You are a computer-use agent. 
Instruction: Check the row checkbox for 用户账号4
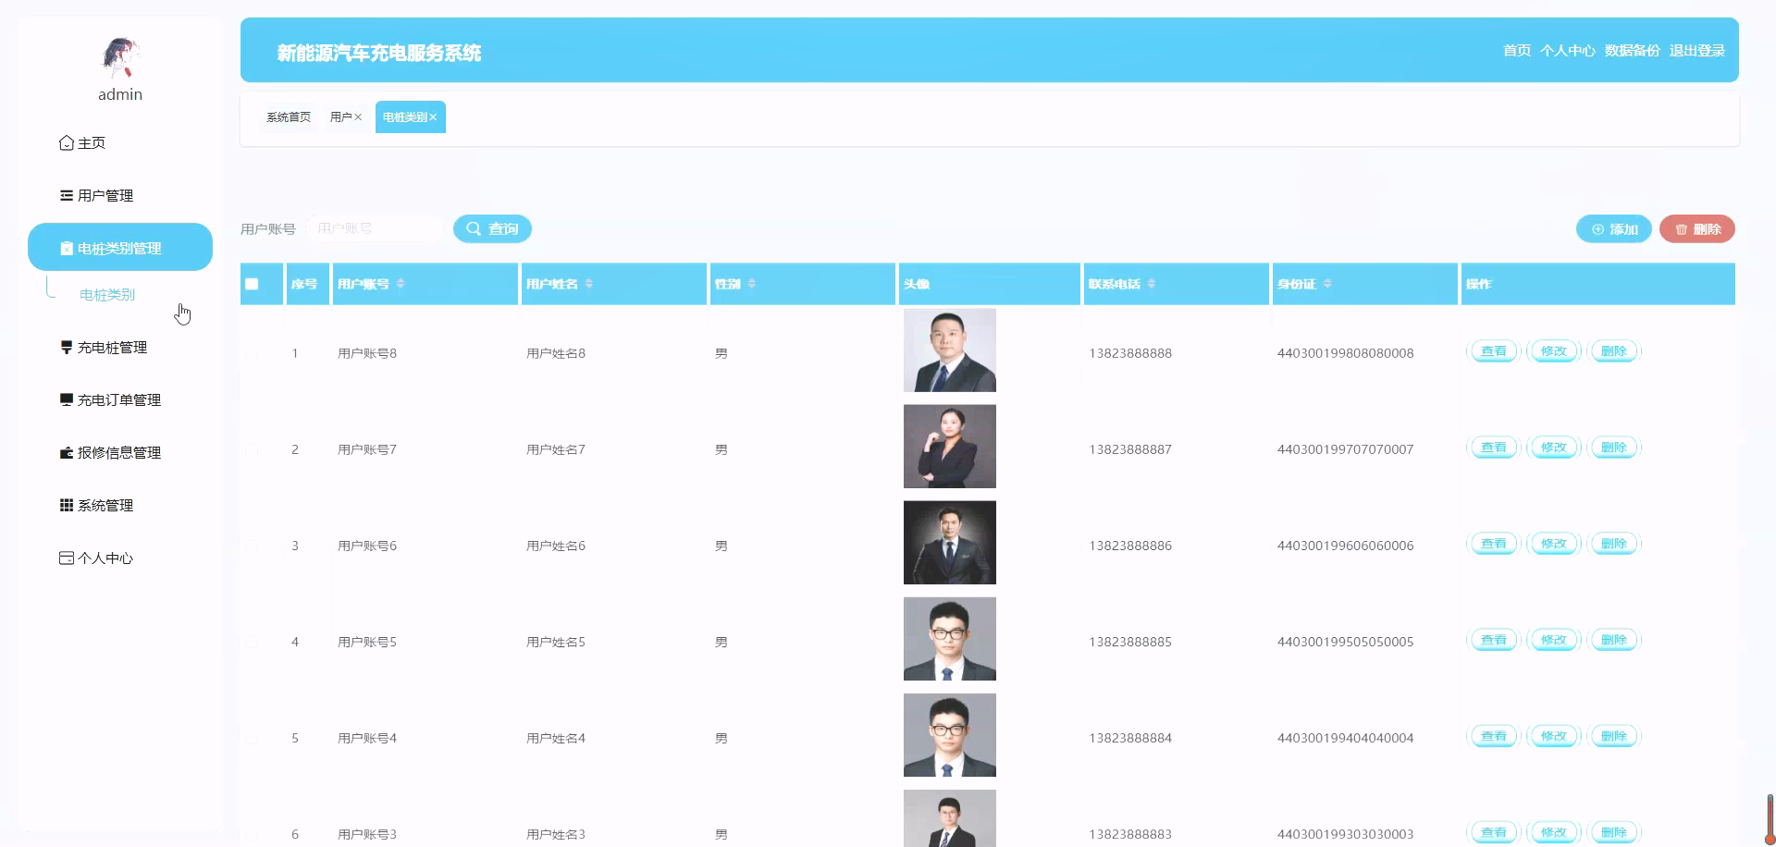tap(251, 738)
